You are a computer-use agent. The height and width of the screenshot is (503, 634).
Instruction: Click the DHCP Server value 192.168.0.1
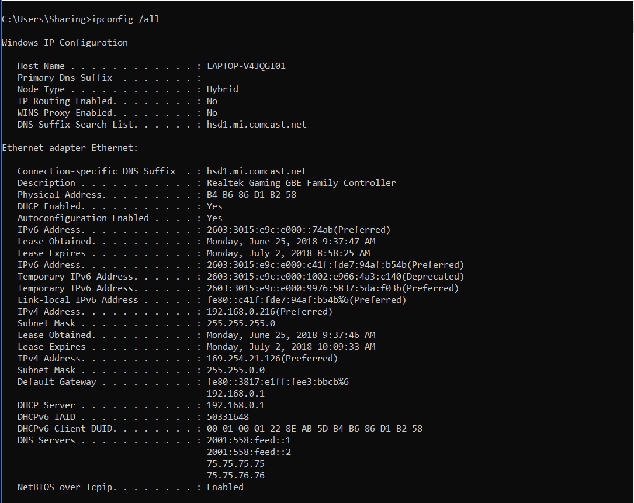click(235, 405)
